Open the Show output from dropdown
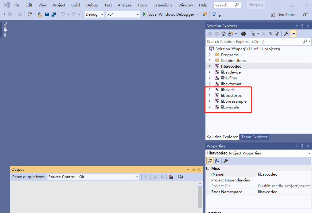Viewport: 312px width, 213px height. click(94, 177)
